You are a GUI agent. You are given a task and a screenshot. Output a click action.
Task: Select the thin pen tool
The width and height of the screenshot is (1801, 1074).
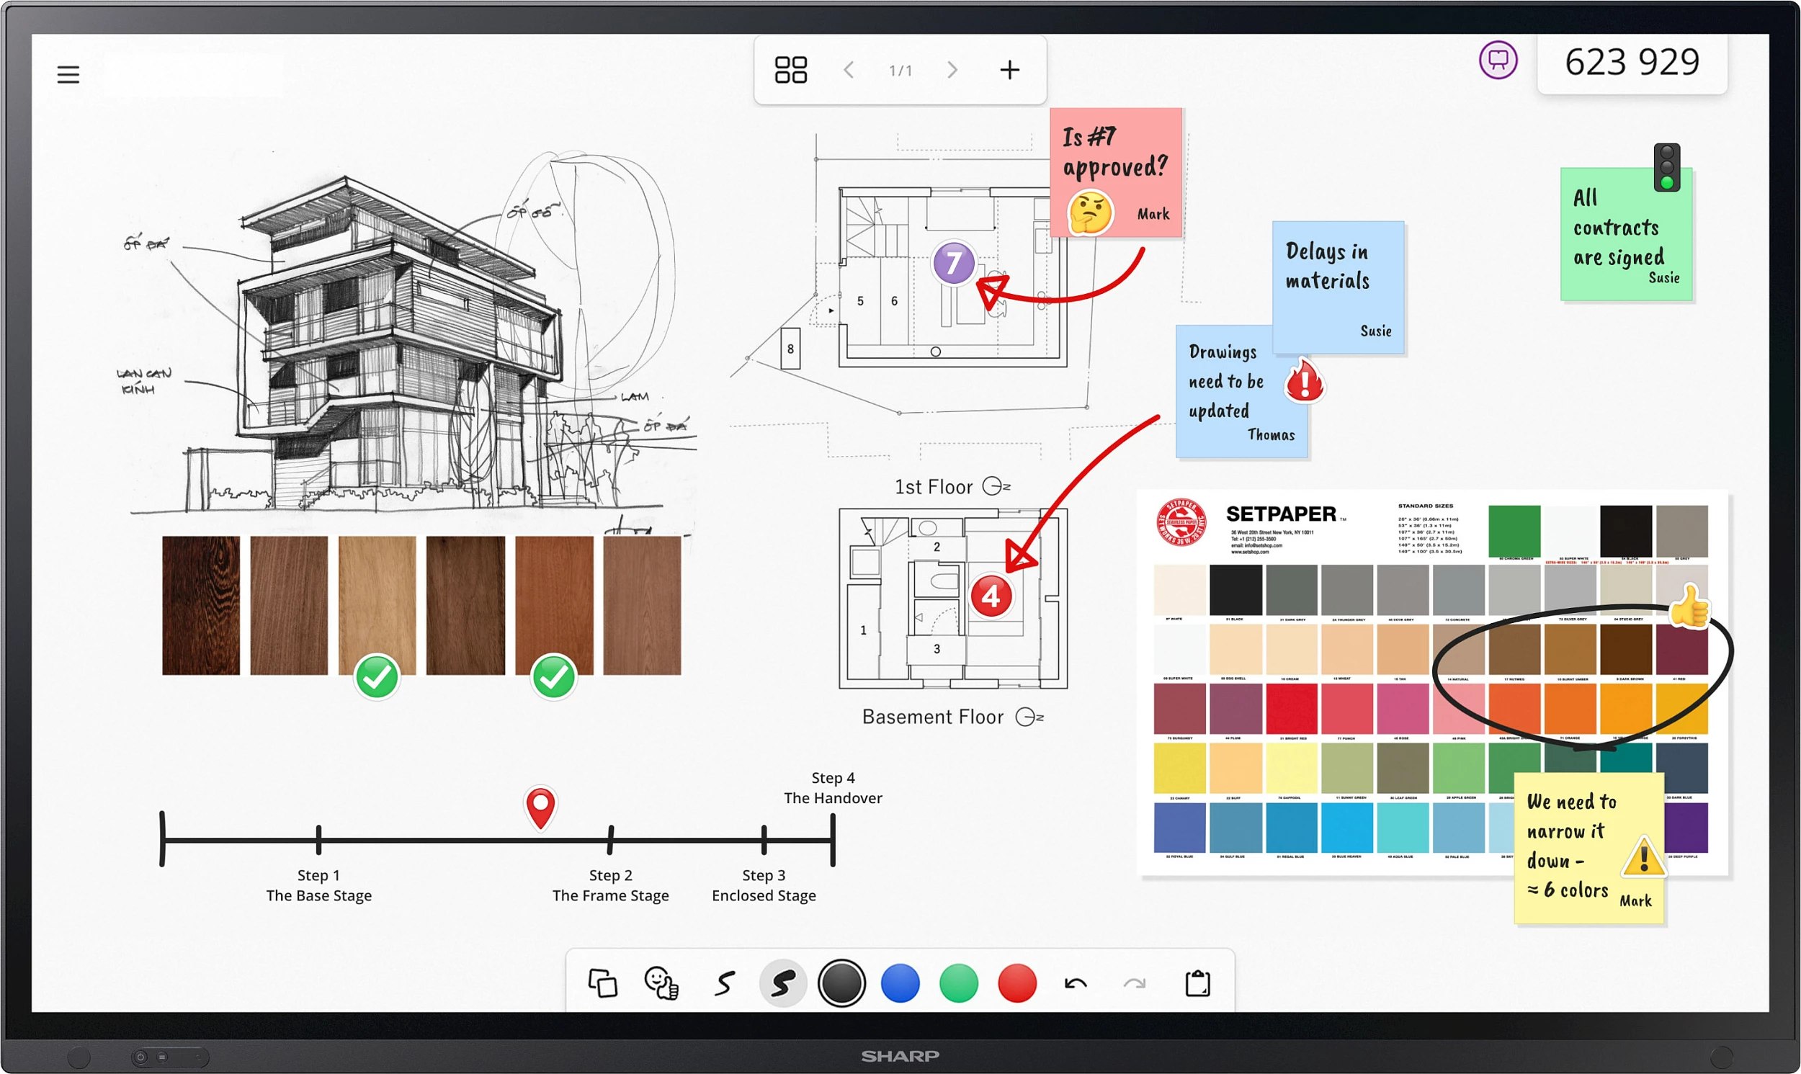[724, 983]
